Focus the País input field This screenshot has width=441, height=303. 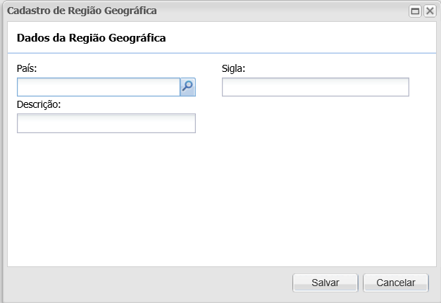[99, 87]
